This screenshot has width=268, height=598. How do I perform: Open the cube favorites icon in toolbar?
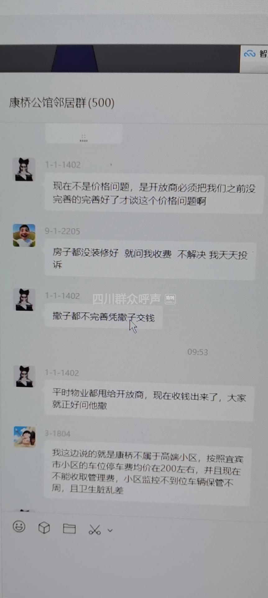click(x=44, y=528)
